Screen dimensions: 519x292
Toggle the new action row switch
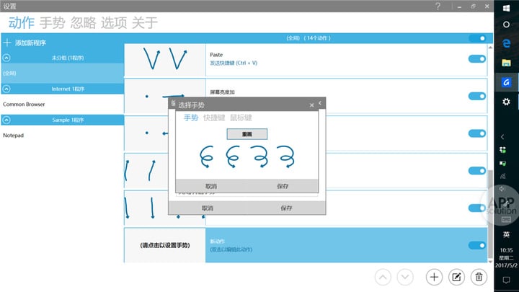[x=477, y=245]
